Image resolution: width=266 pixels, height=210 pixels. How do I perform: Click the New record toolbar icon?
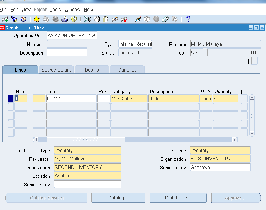pyautogui.click(x=5, y=19)
